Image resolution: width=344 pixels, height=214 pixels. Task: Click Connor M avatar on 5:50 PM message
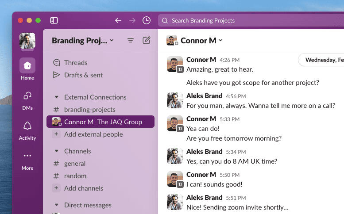(175, 179)
